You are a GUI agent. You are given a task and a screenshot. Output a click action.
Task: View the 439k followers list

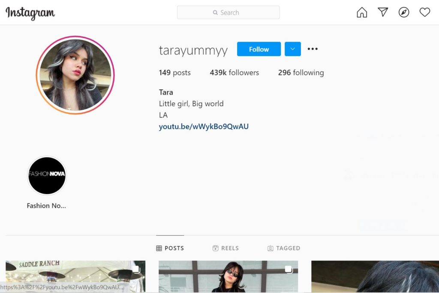(235, 73)
